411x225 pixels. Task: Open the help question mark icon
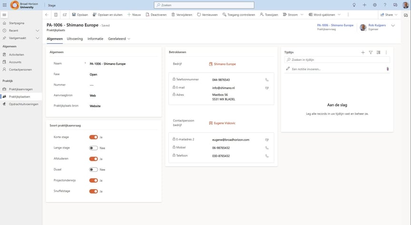coord(385,5)
